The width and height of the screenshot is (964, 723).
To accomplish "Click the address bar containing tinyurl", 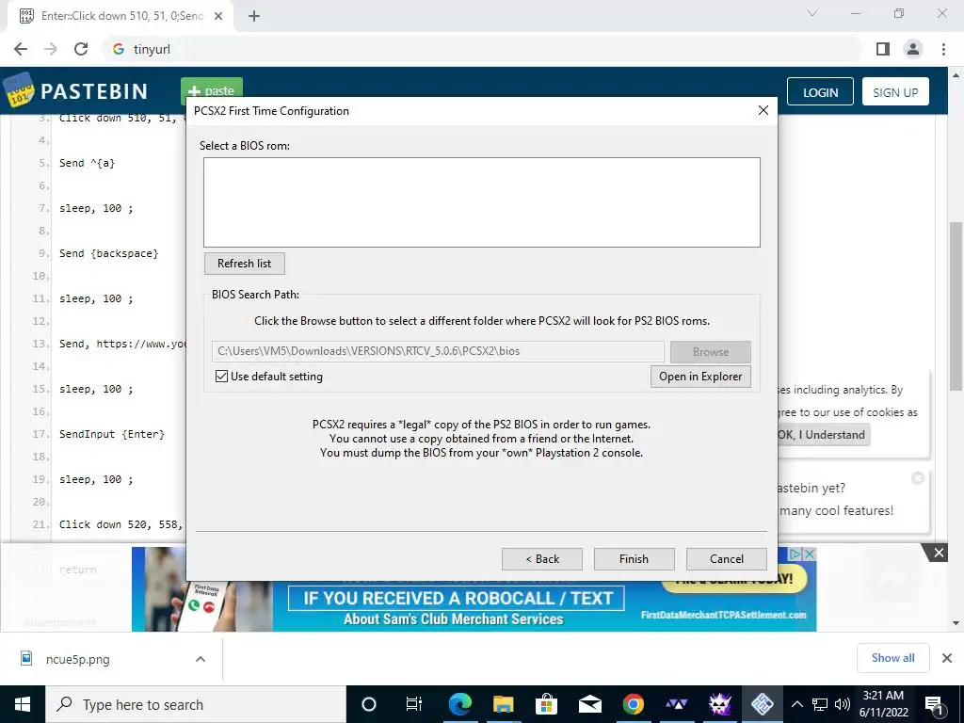I will click(483, 49).
